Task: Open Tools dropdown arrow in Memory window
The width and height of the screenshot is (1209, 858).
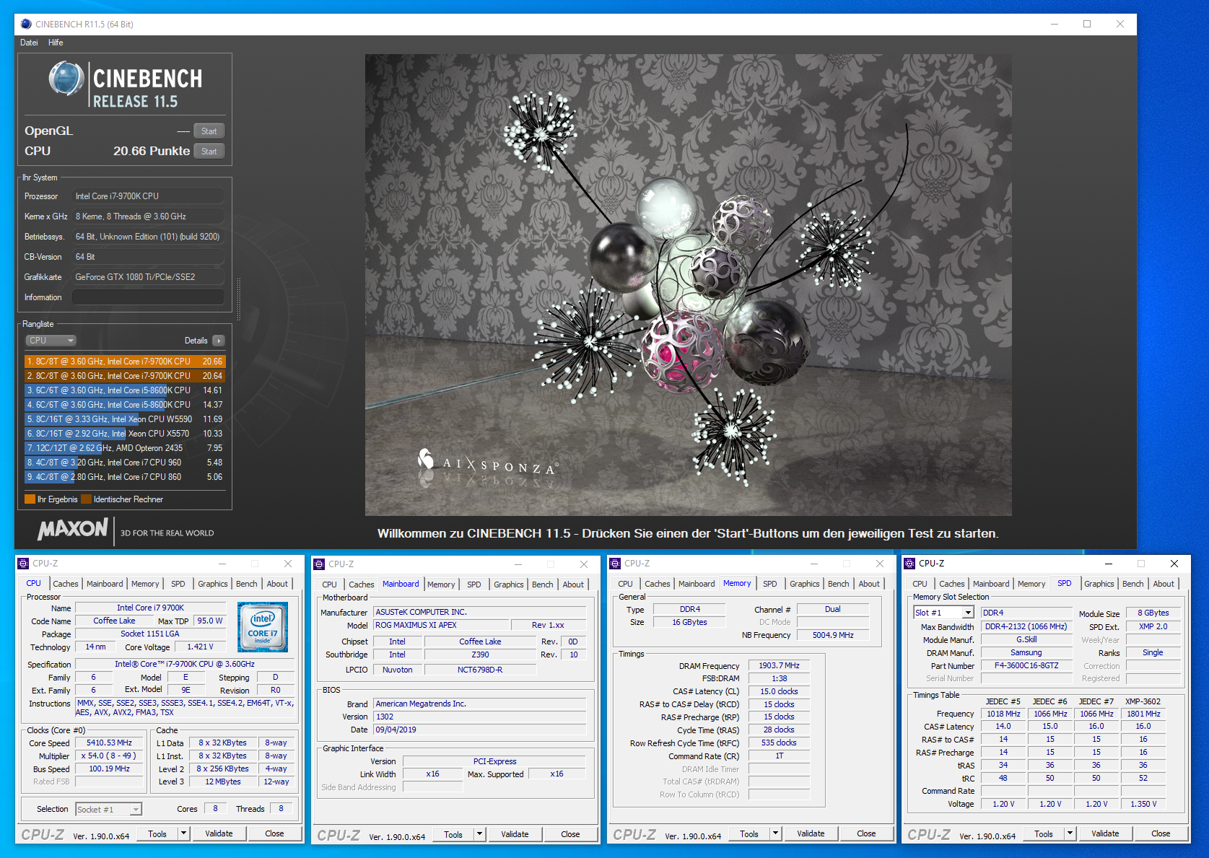Action: click(775, 833)
